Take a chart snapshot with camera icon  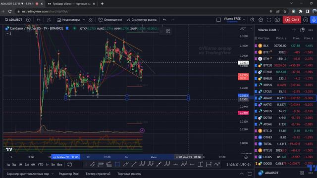point(277,20)
